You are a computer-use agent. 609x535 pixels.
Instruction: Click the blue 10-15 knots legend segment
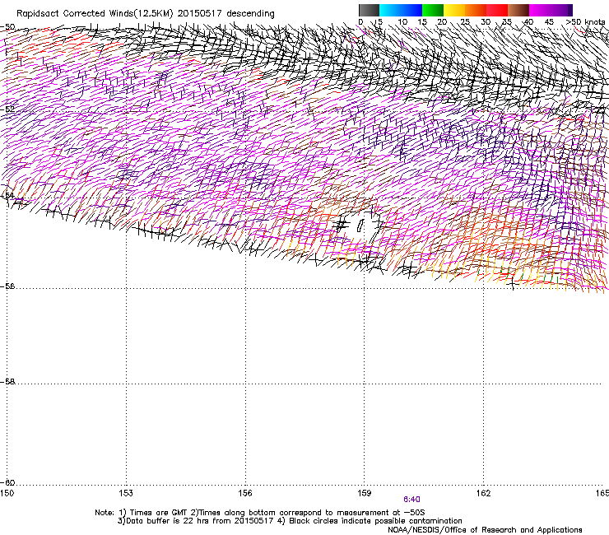(x=411, y=10)
